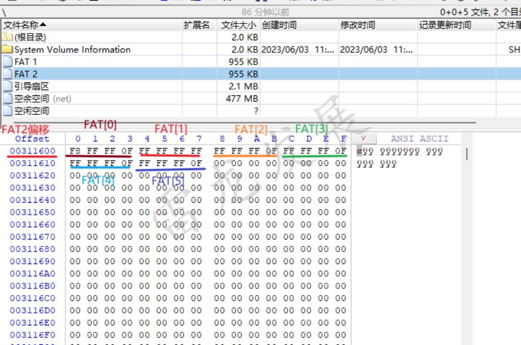Sort by the 修改时间 column header

tap(357, 25)
